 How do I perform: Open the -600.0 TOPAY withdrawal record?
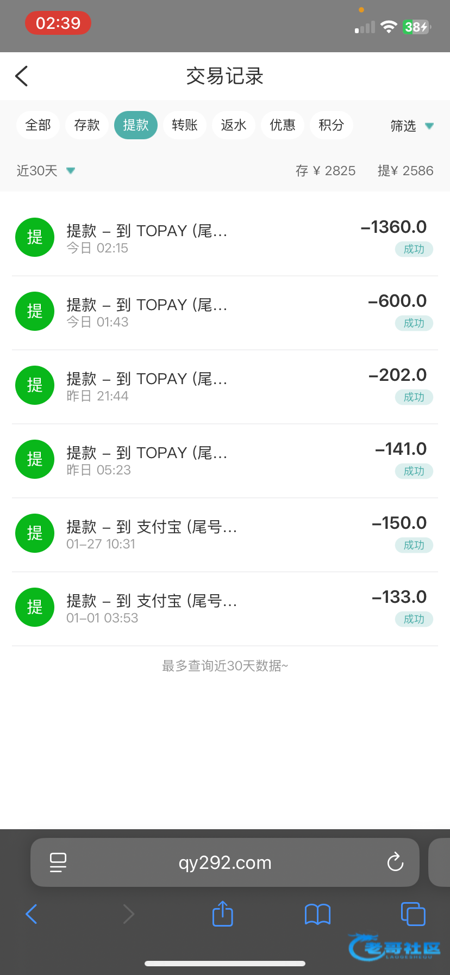(x=225, y=312)
